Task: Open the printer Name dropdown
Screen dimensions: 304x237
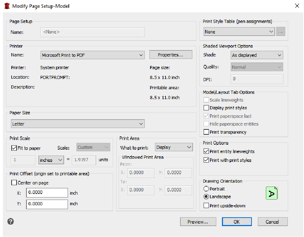Action: coord(93,55)
